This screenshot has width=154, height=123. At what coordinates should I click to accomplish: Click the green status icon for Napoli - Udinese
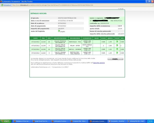(117, 49)
